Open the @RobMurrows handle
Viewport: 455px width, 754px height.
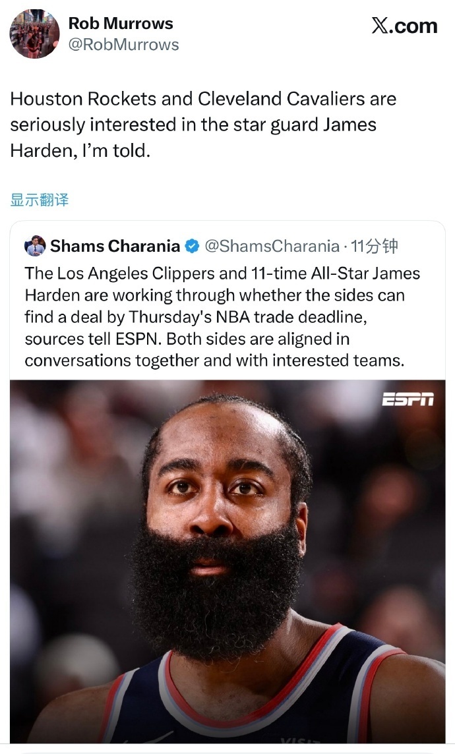[123, 45]
